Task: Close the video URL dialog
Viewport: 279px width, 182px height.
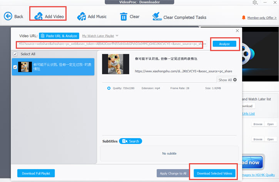Action: click(x=237, y=31)
